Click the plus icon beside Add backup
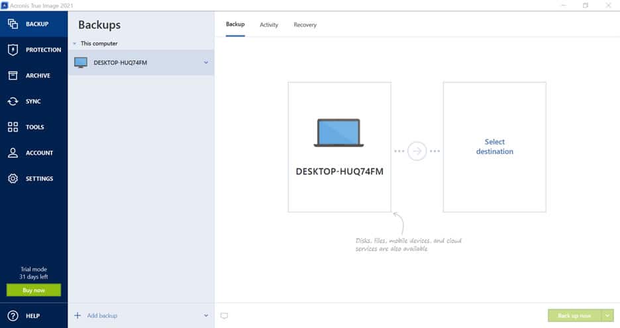 point(77,315)
